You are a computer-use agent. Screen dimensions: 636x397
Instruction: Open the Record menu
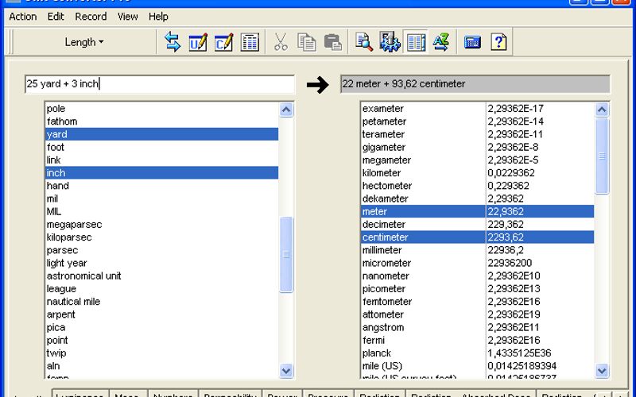pos(91,17)
